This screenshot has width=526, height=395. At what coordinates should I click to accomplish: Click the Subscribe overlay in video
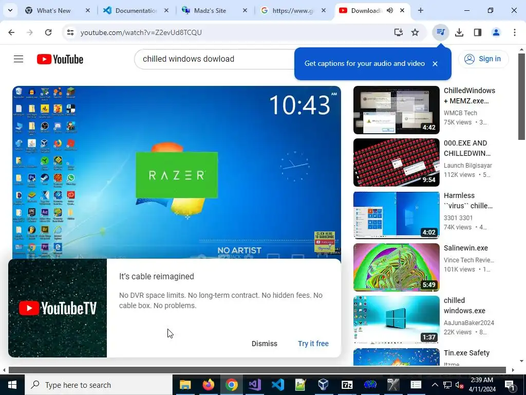pyautogui.click(x=325, y=242)
